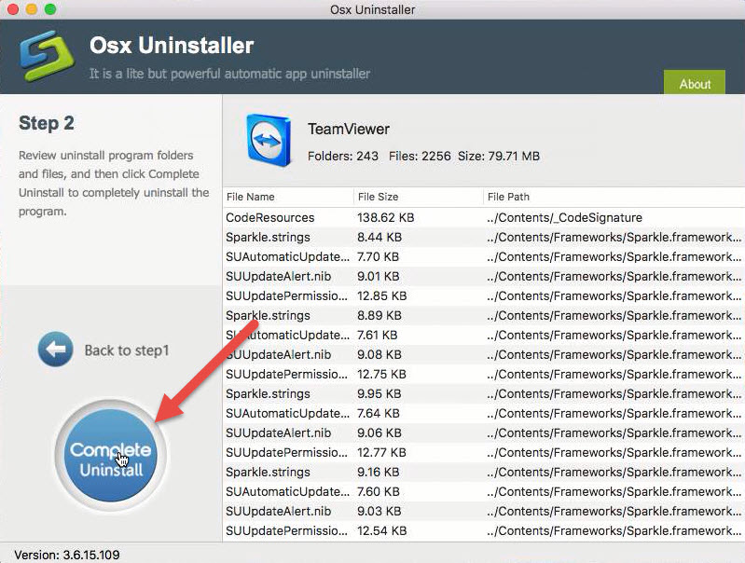Image resolution: width=745 pixels, height=563 pixels.
Task: Click the Folders: 243 count text
Action: [342, 157]
